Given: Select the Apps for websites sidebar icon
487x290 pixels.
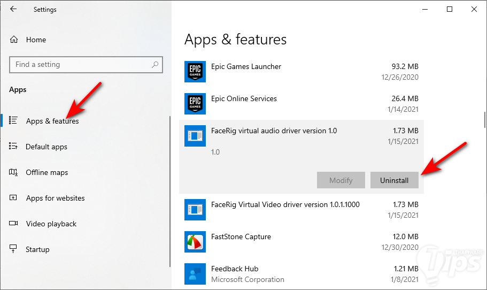Looking at the screenshot, I should tap(13, 197).
